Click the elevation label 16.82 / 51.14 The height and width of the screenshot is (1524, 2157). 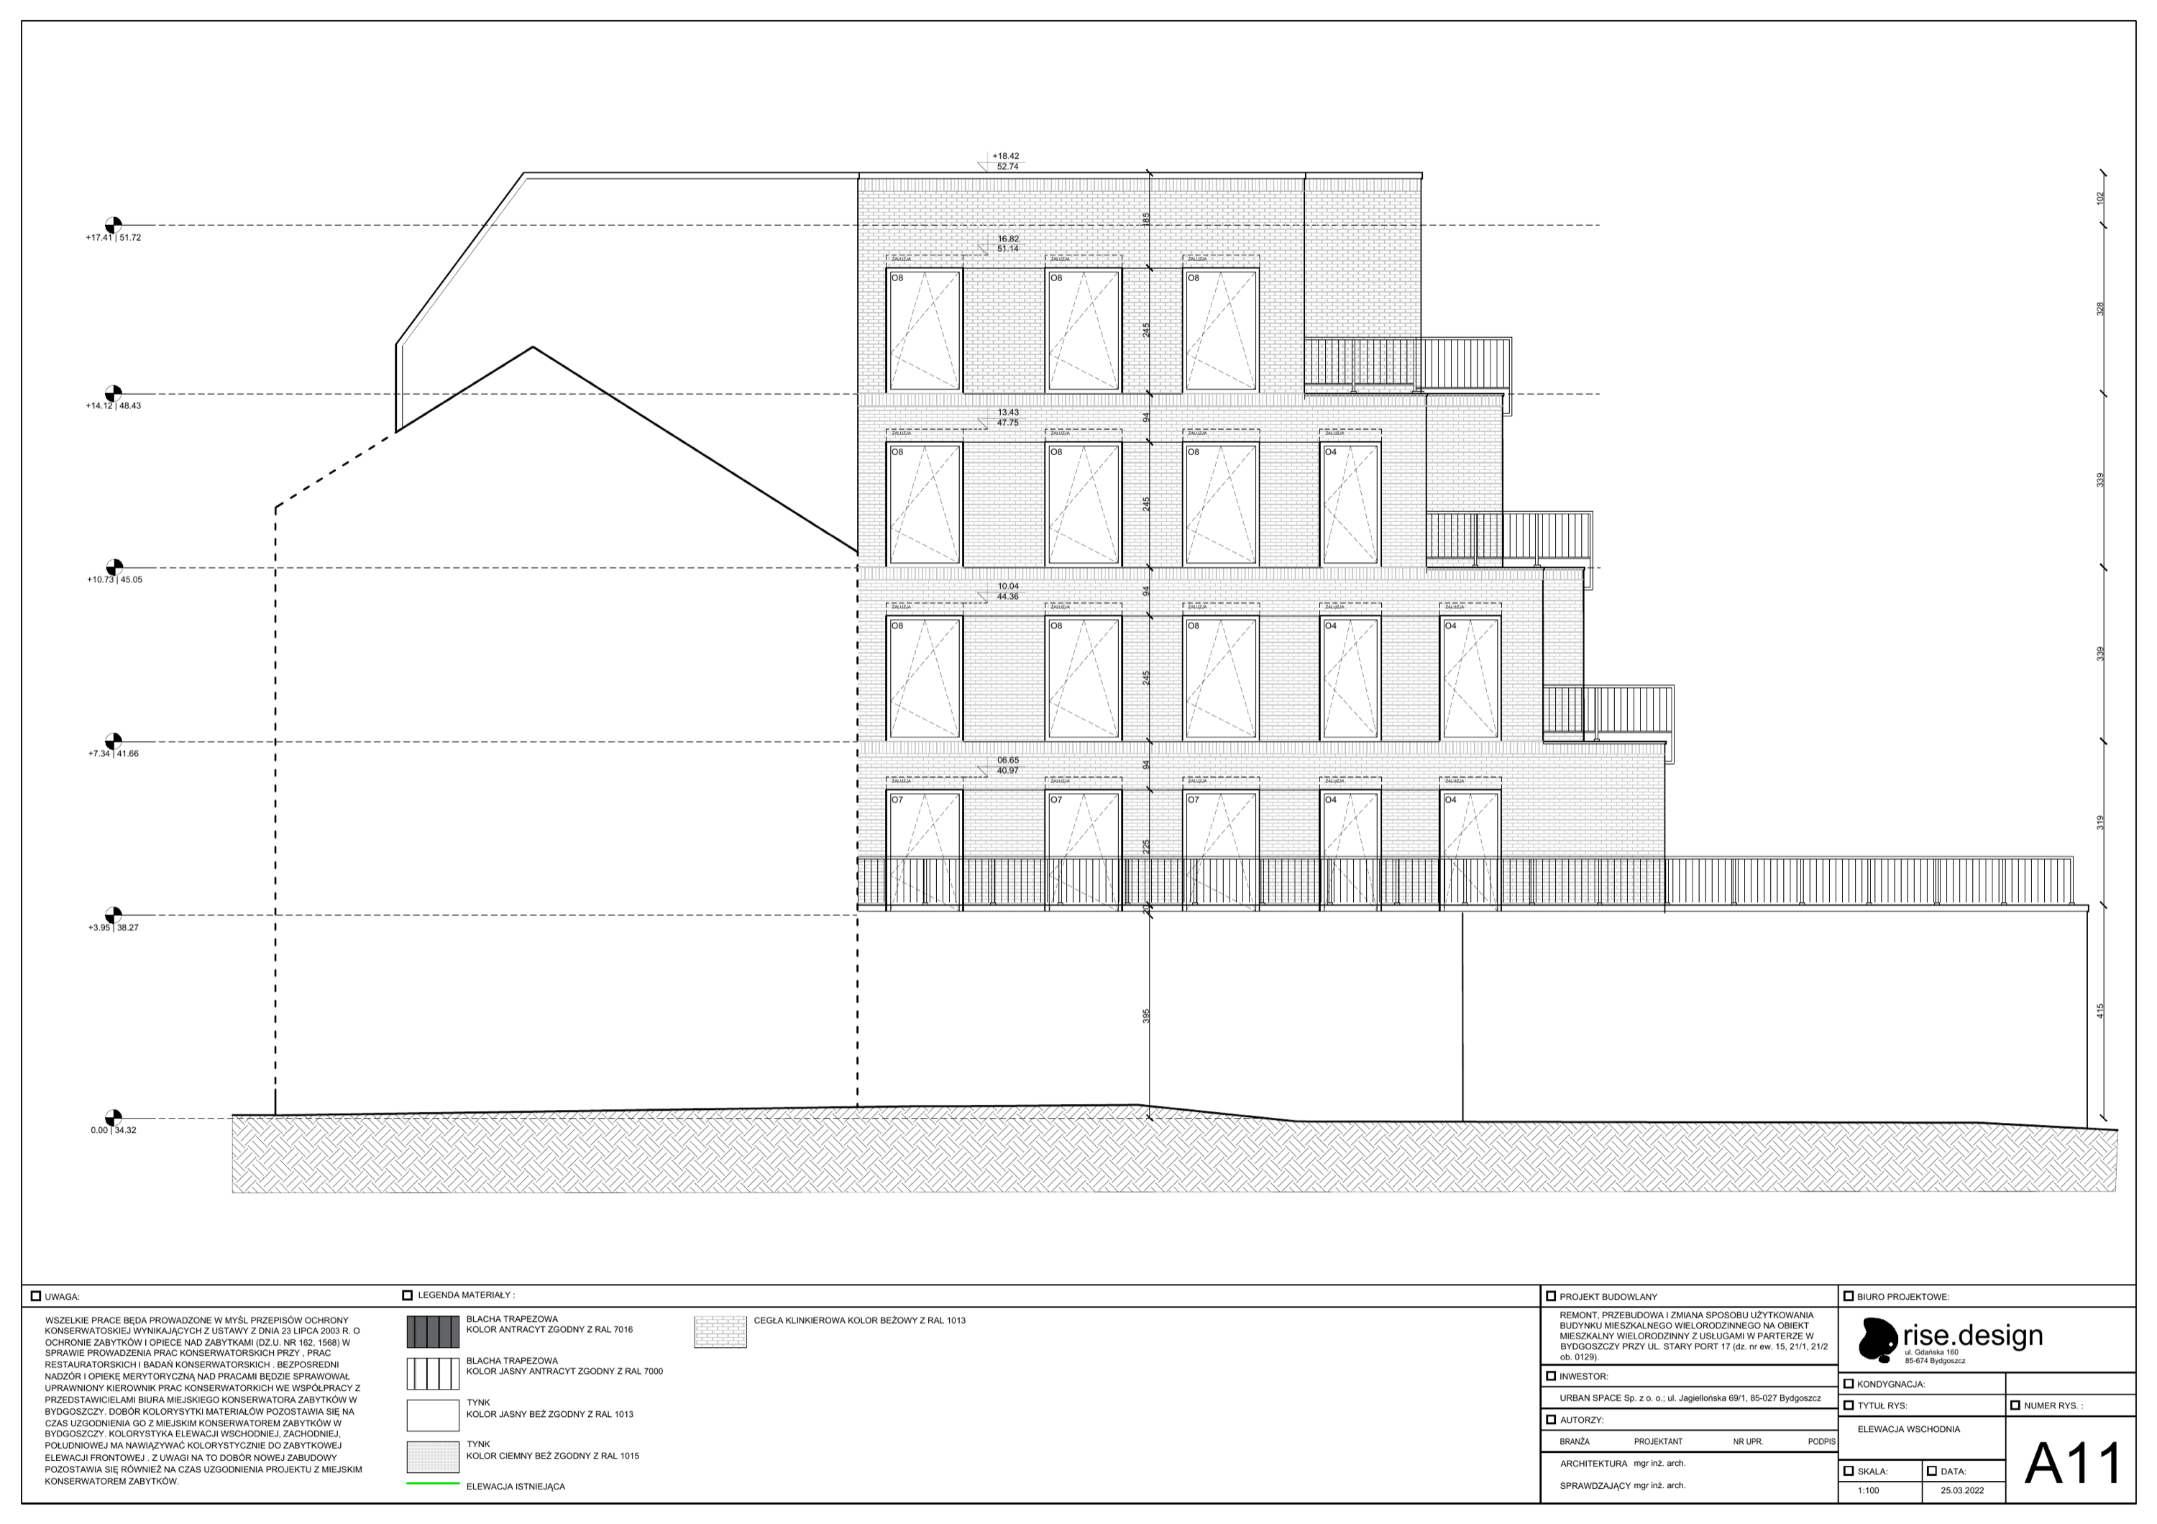1007,243
